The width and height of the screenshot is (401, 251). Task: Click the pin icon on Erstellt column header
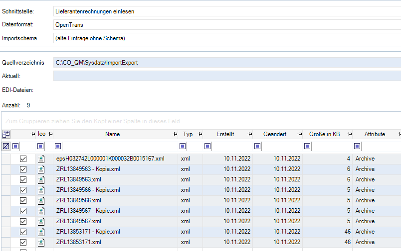(249, 134)
